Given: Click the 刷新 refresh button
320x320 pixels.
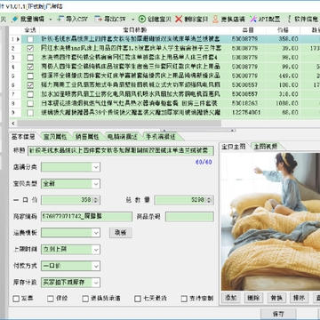Looking at the screenshot, I should tap(121, 233).
